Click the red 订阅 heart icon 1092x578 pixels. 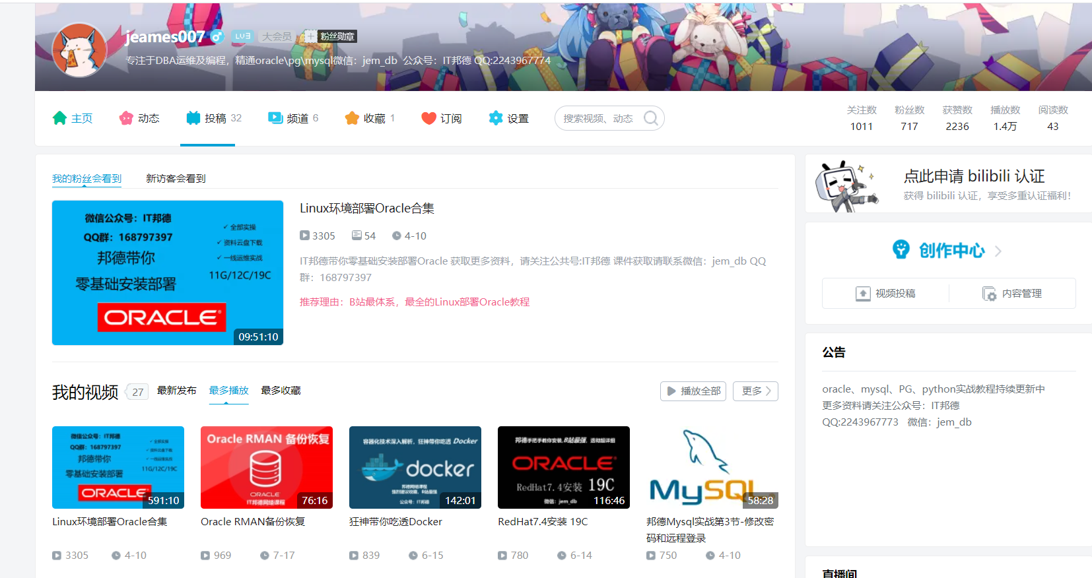pos(428,118)
